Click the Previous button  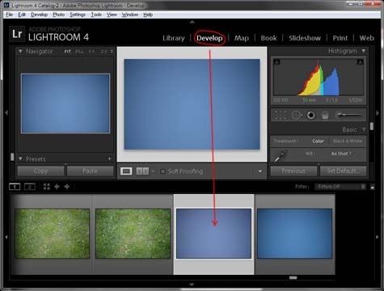pyautogui.click(x=293, y=171)
